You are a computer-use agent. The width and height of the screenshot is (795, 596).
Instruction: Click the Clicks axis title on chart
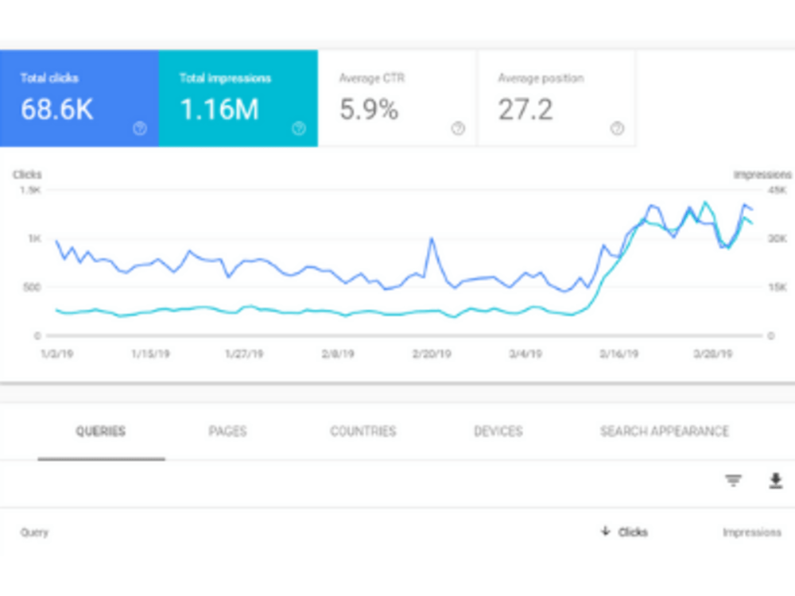coord(27,175)
